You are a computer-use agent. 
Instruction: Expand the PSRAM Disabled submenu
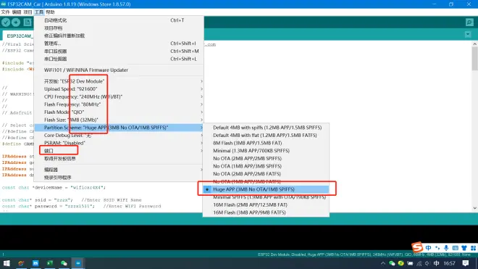coord(119,143)
